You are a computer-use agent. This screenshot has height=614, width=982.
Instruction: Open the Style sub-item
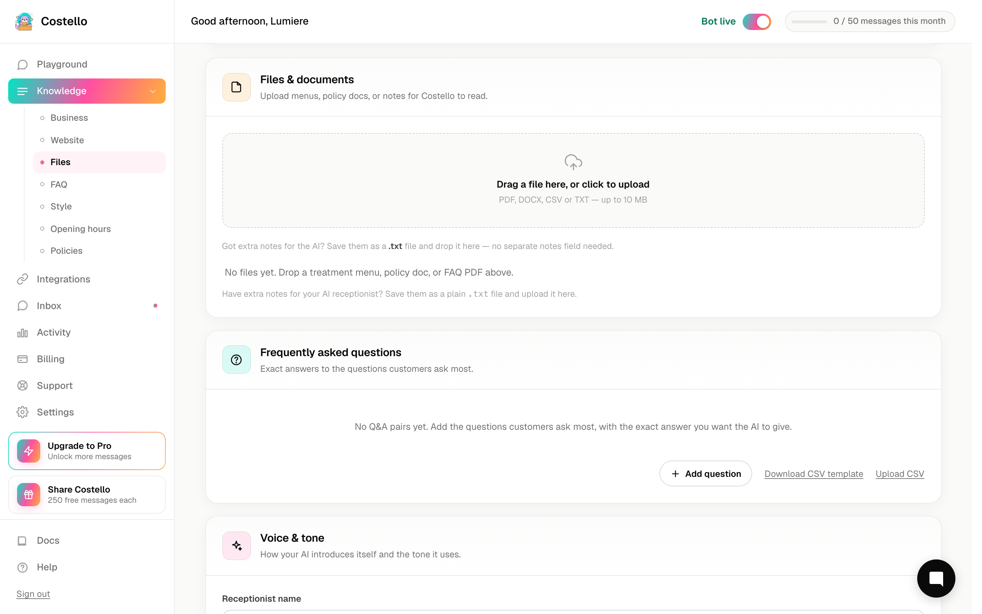click(x=100, y=207)
